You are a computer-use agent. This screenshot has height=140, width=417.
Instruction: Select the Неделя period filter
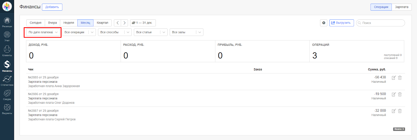[69, 23]
